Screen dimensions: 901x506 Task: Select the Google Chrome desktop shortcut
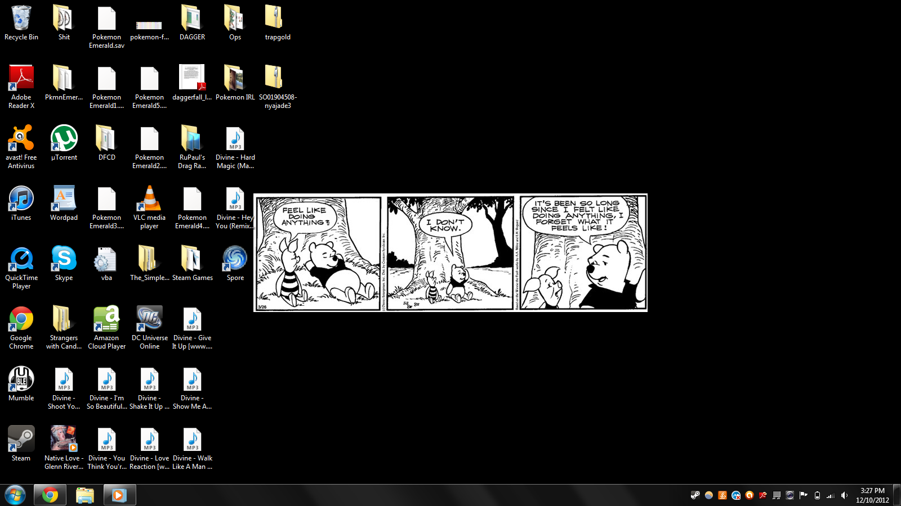(21, 328)
